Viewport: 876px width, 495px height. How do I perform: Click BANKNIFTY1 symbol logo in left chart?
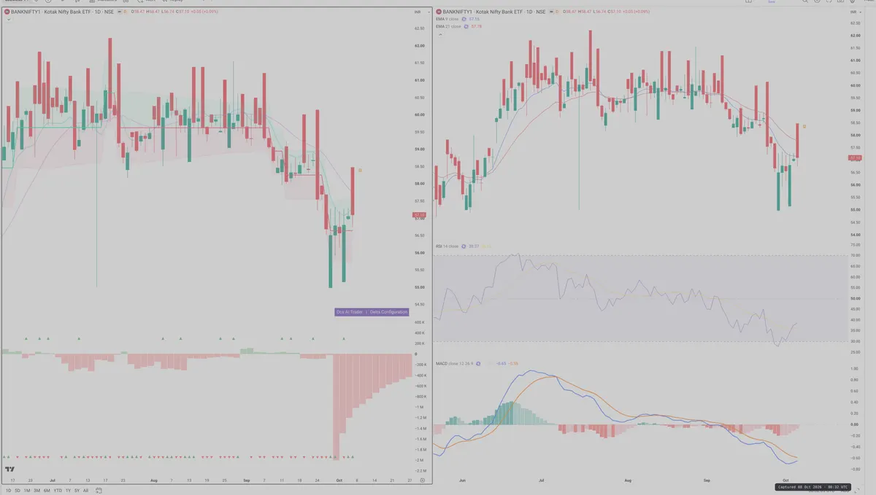[6, 12]
